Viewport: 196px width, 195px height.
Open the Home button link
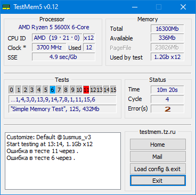pos(158,145)
